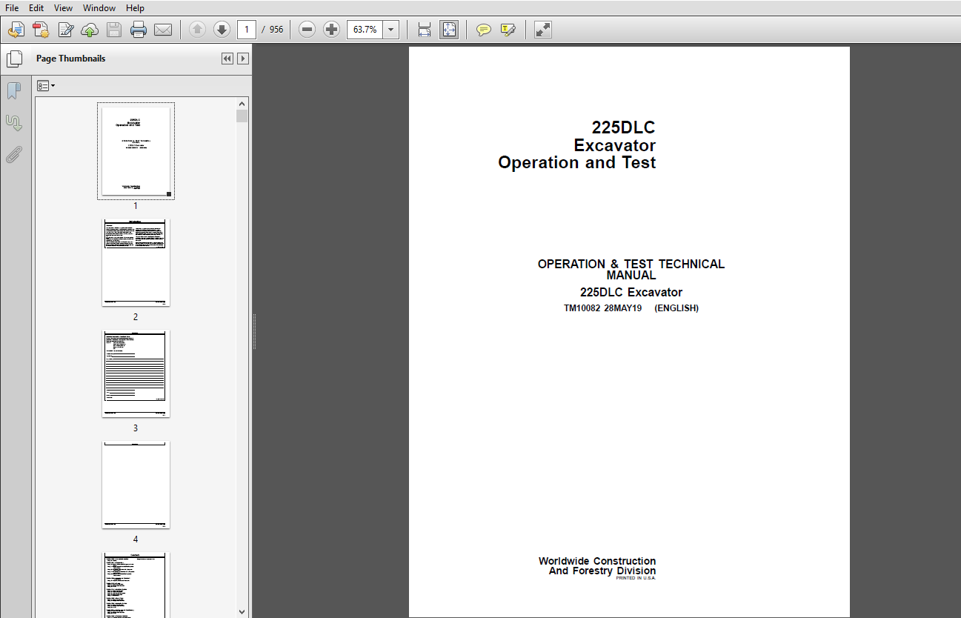Go to previous page with up arrow
Viewport: 961px width, 618px height.
tap(197, 30)
